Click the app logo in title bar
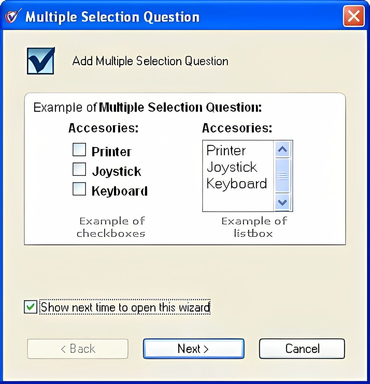 12,17
